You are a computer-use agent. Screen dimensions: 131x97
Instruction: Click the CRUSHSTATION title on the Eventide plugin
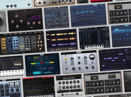click(x=69, y=78)
